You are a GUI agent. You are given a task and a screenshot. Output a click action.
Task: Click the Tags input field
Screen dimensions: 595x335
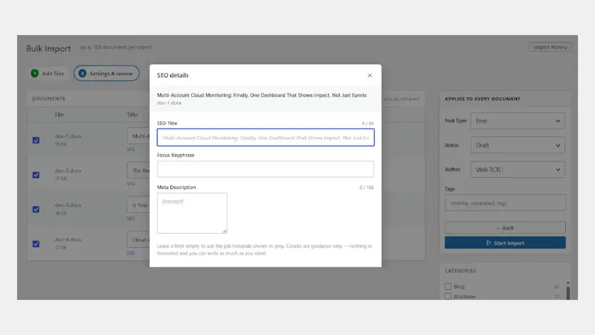tap(505, 202)
